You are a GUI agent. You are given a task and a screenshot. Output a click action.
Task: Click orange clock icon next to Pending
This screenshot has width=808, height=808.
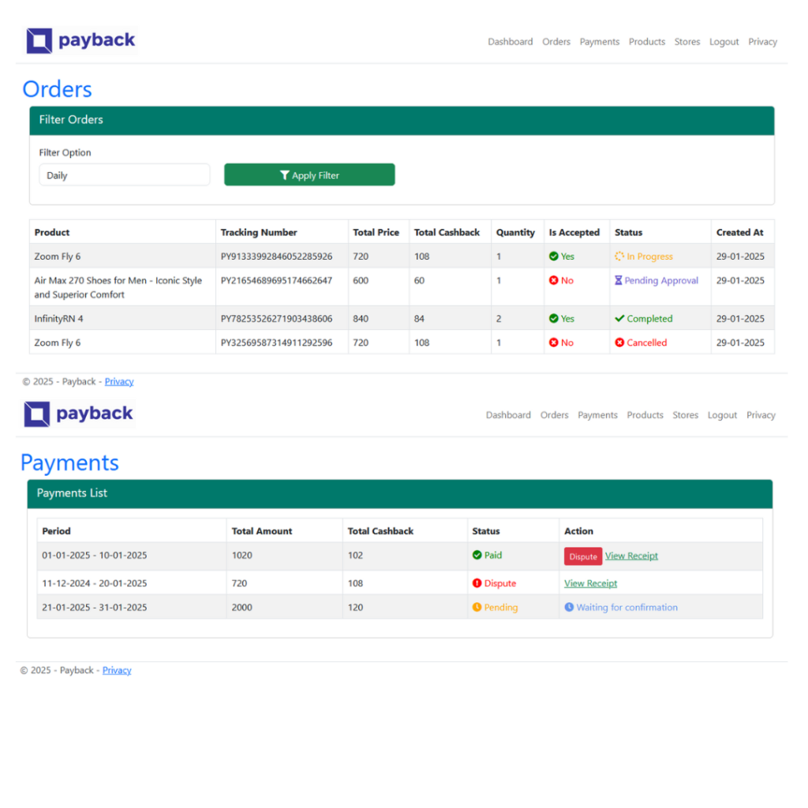(477, 607)
